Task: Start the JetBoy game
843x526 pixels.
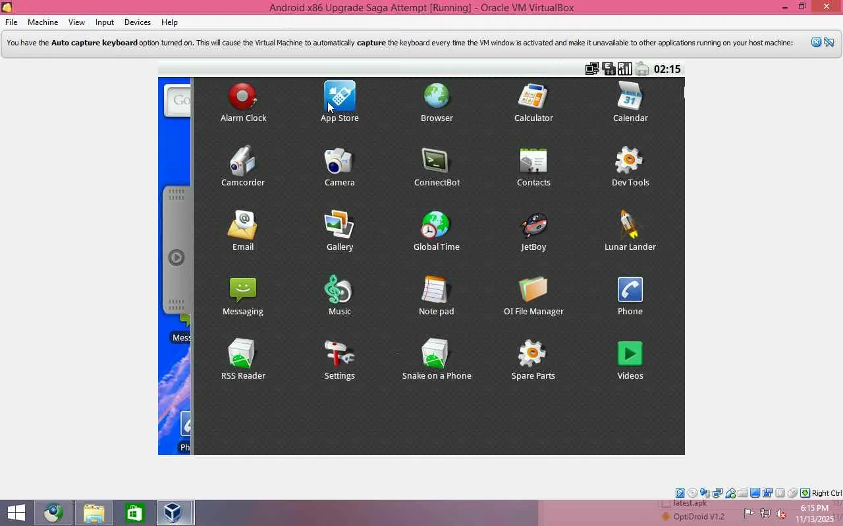Action: (x=533, y=231)
